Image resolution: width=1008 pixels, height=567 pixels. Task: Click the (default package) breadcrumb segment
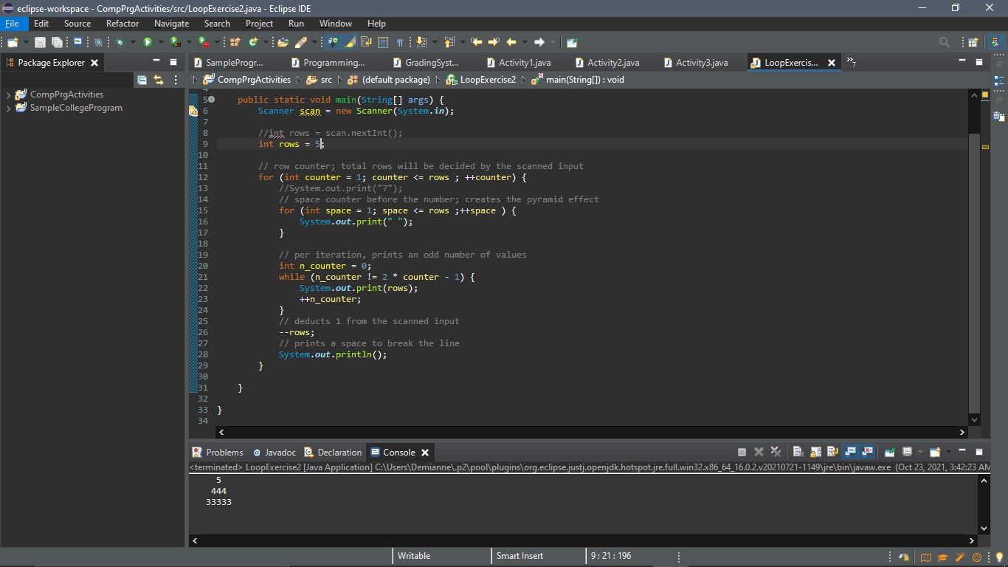click(389, 80)
